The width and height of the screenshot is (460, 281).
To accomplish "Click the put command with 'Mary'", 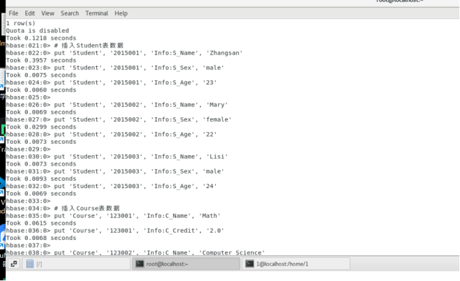I will pos(117,105).
